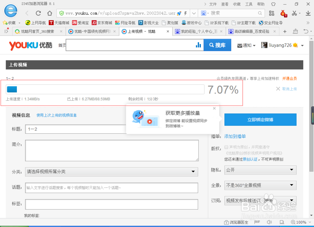Click the red lucky bag notification icon
The width and height of the screenshot is (314, 227).
point(283,13)
